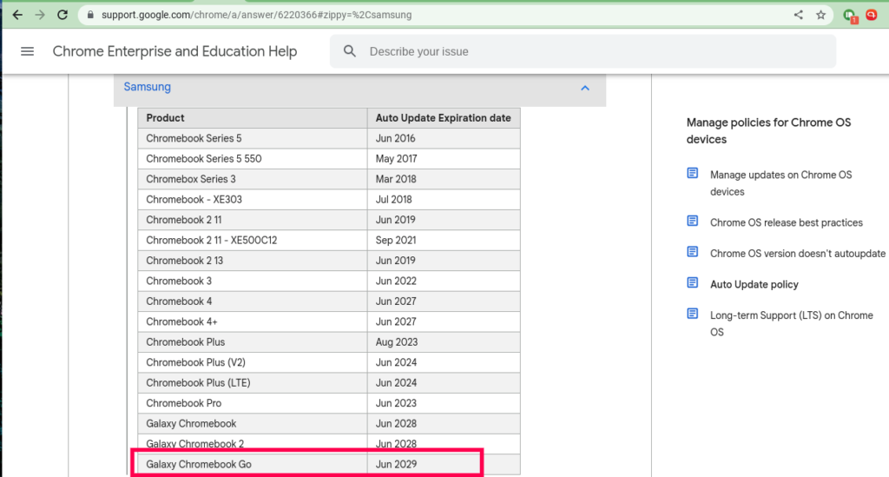
Task: Click the Mar 2018 expiration date
Action: click(396, 179)
